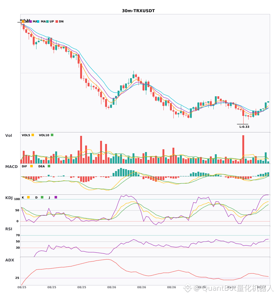Click the VOL10 legend label
The height and width of the screenshot is (296, 276).
[x=44, y=135]
